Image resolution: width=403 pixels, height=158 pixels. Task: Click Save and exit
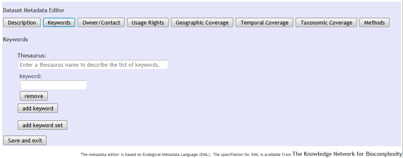(x=25, y=140)
